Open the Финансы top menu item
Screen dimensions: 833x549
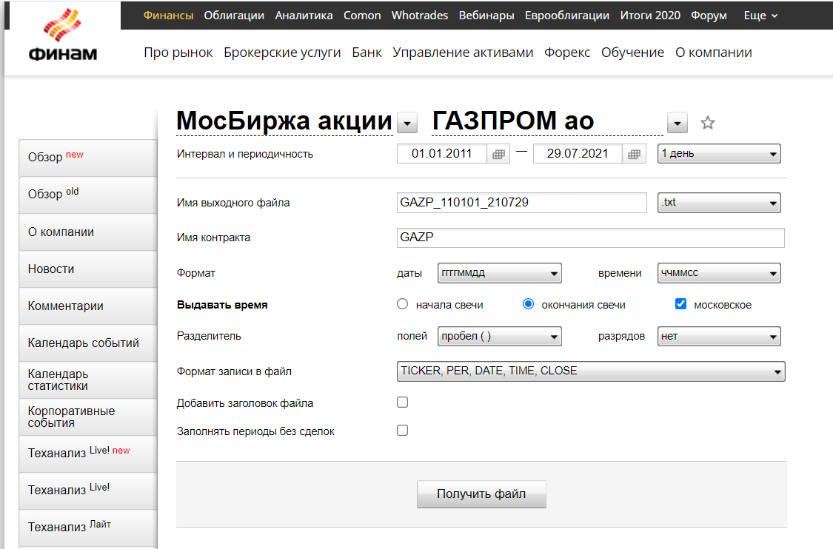tap(168, 16)
